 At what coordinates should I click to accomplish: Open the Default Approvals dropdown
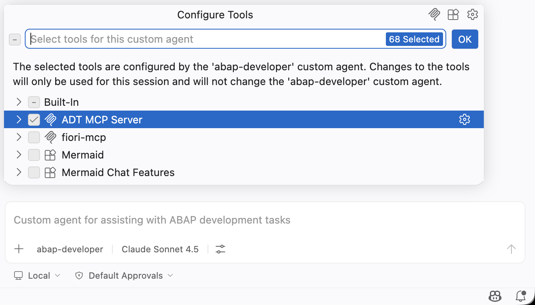click(124, 275)
